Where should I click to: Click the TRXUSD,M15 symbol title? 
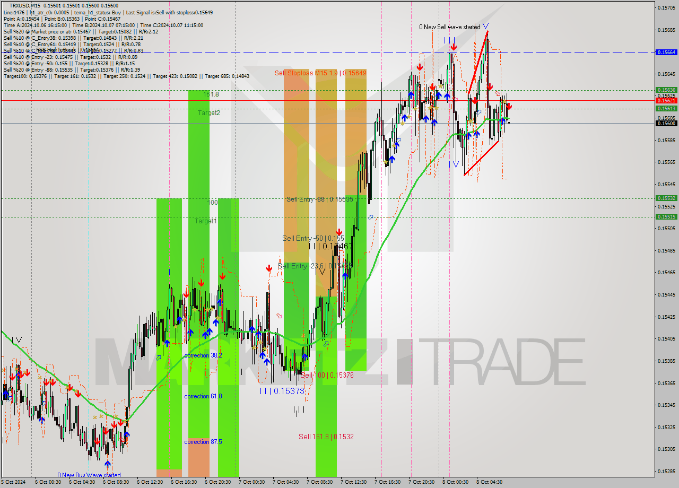click(x=25, y=5)
